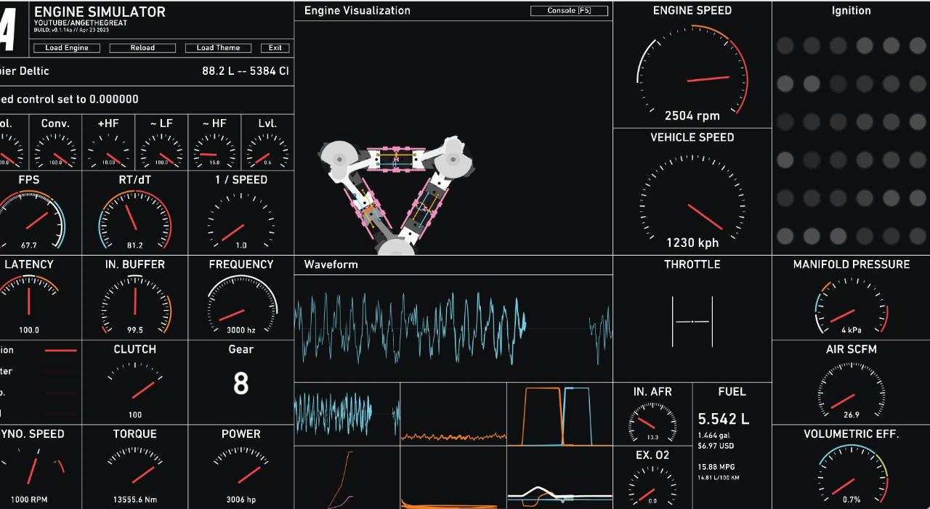
Task: Click the Engine Speed rpm gauge
Action: 692,73
